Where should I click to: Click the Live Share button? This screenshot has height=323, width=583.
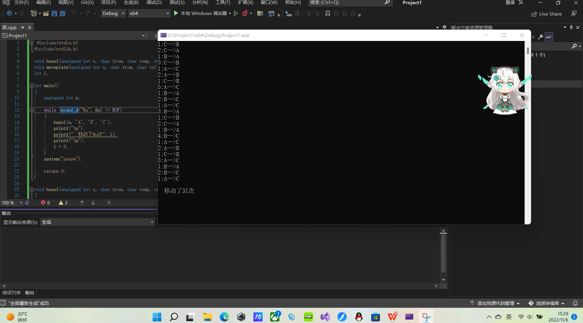[547, 14]
